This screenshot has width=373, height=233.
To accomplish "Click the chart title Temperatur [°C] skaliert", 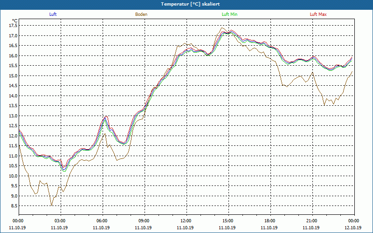I will pos(190,4).
